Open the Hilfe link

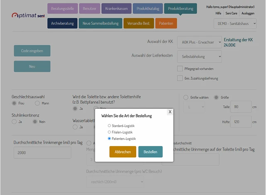tap(218, 13)
